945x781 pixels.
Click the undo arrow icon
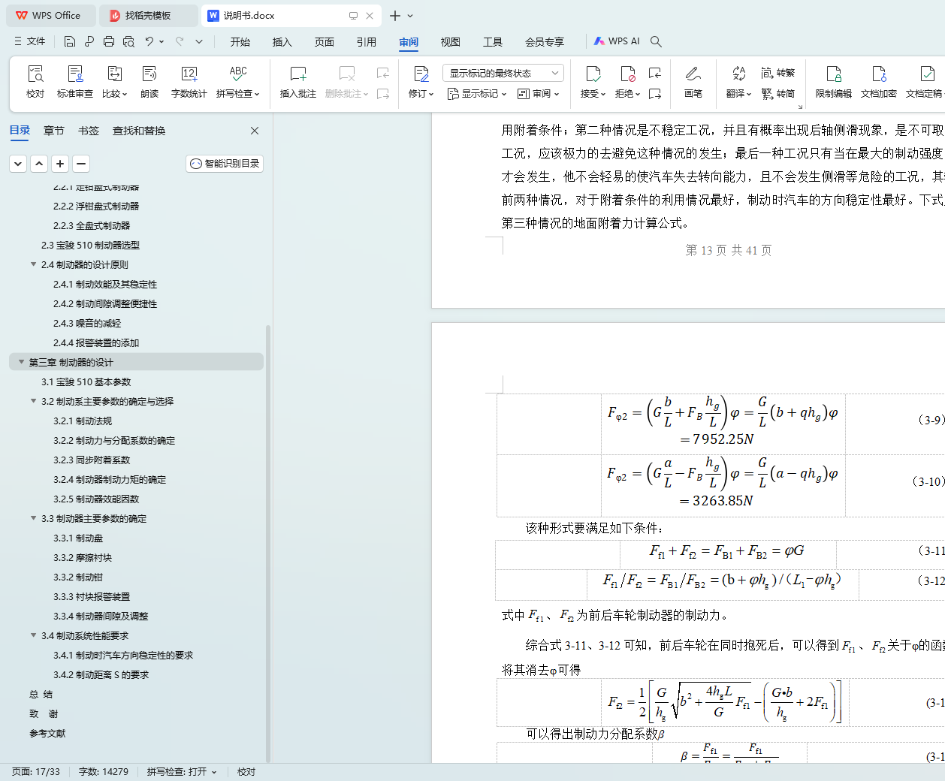click(x=149, y=41)
